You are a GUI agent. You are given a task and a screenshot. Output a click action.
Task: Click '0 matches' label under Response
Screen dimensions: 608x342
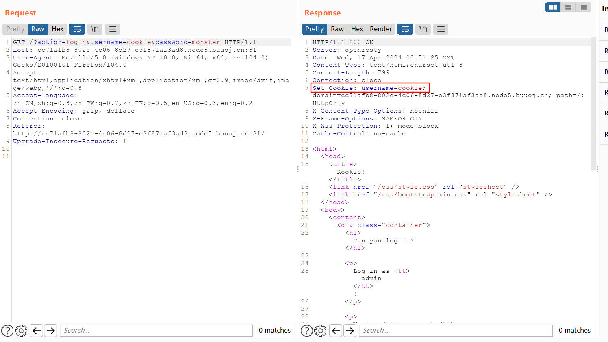click(575, 331)
